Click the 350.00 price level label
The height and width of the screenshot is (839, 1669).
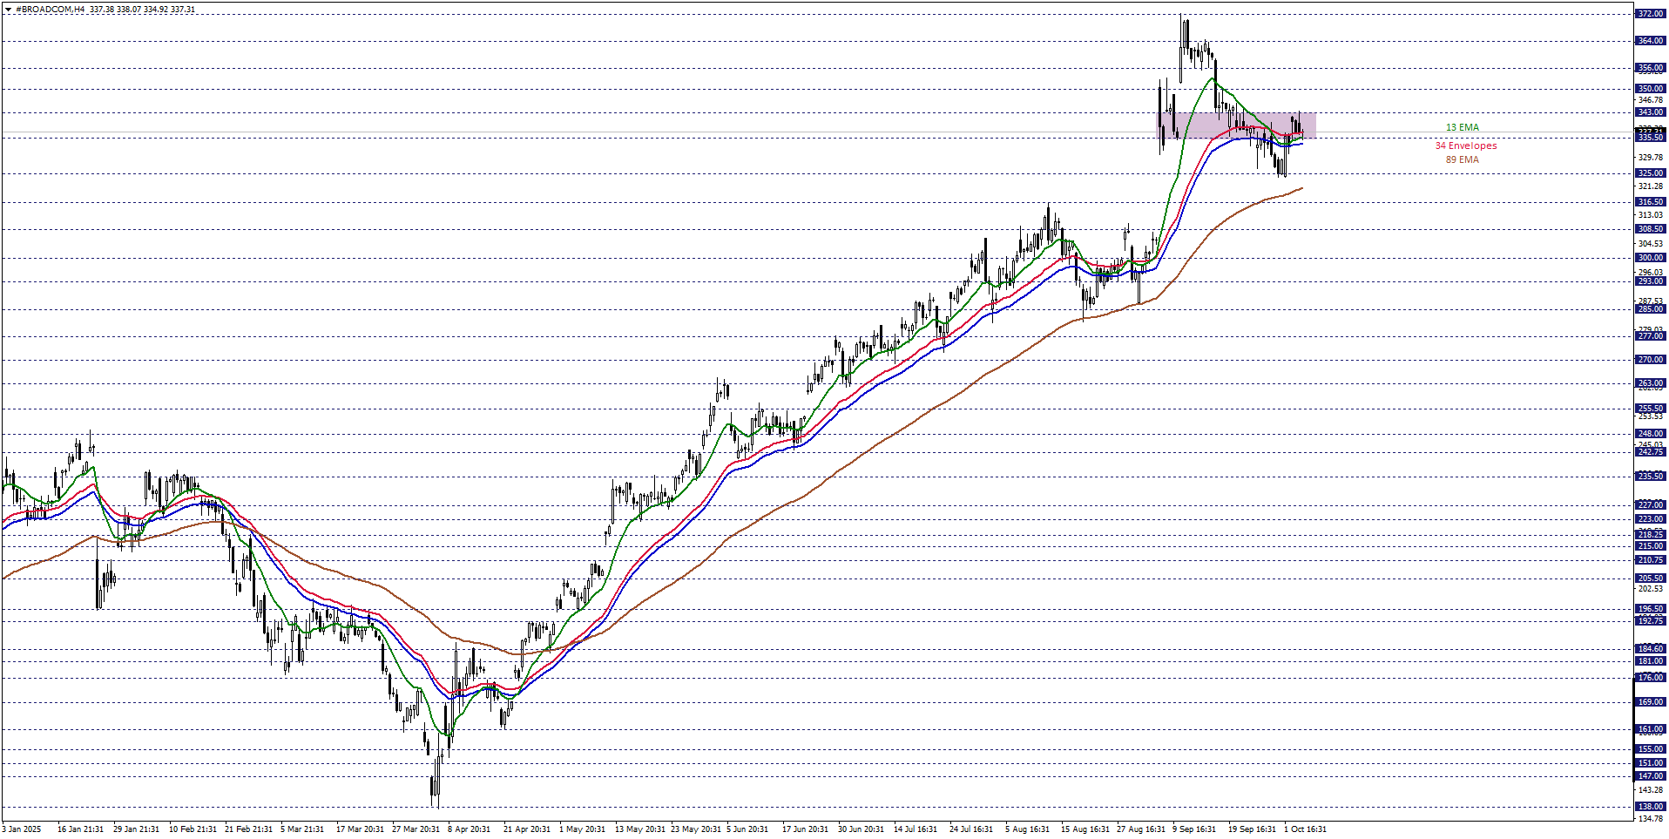(x=1650, y=88)
